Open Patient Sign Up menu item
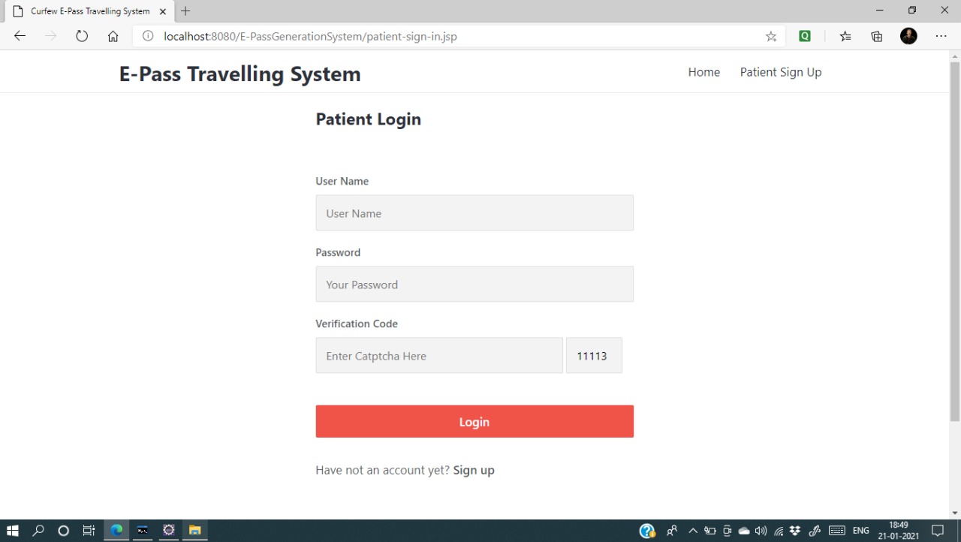The width and height of the screenshot is (961, 542). click(x=781, y=72)
